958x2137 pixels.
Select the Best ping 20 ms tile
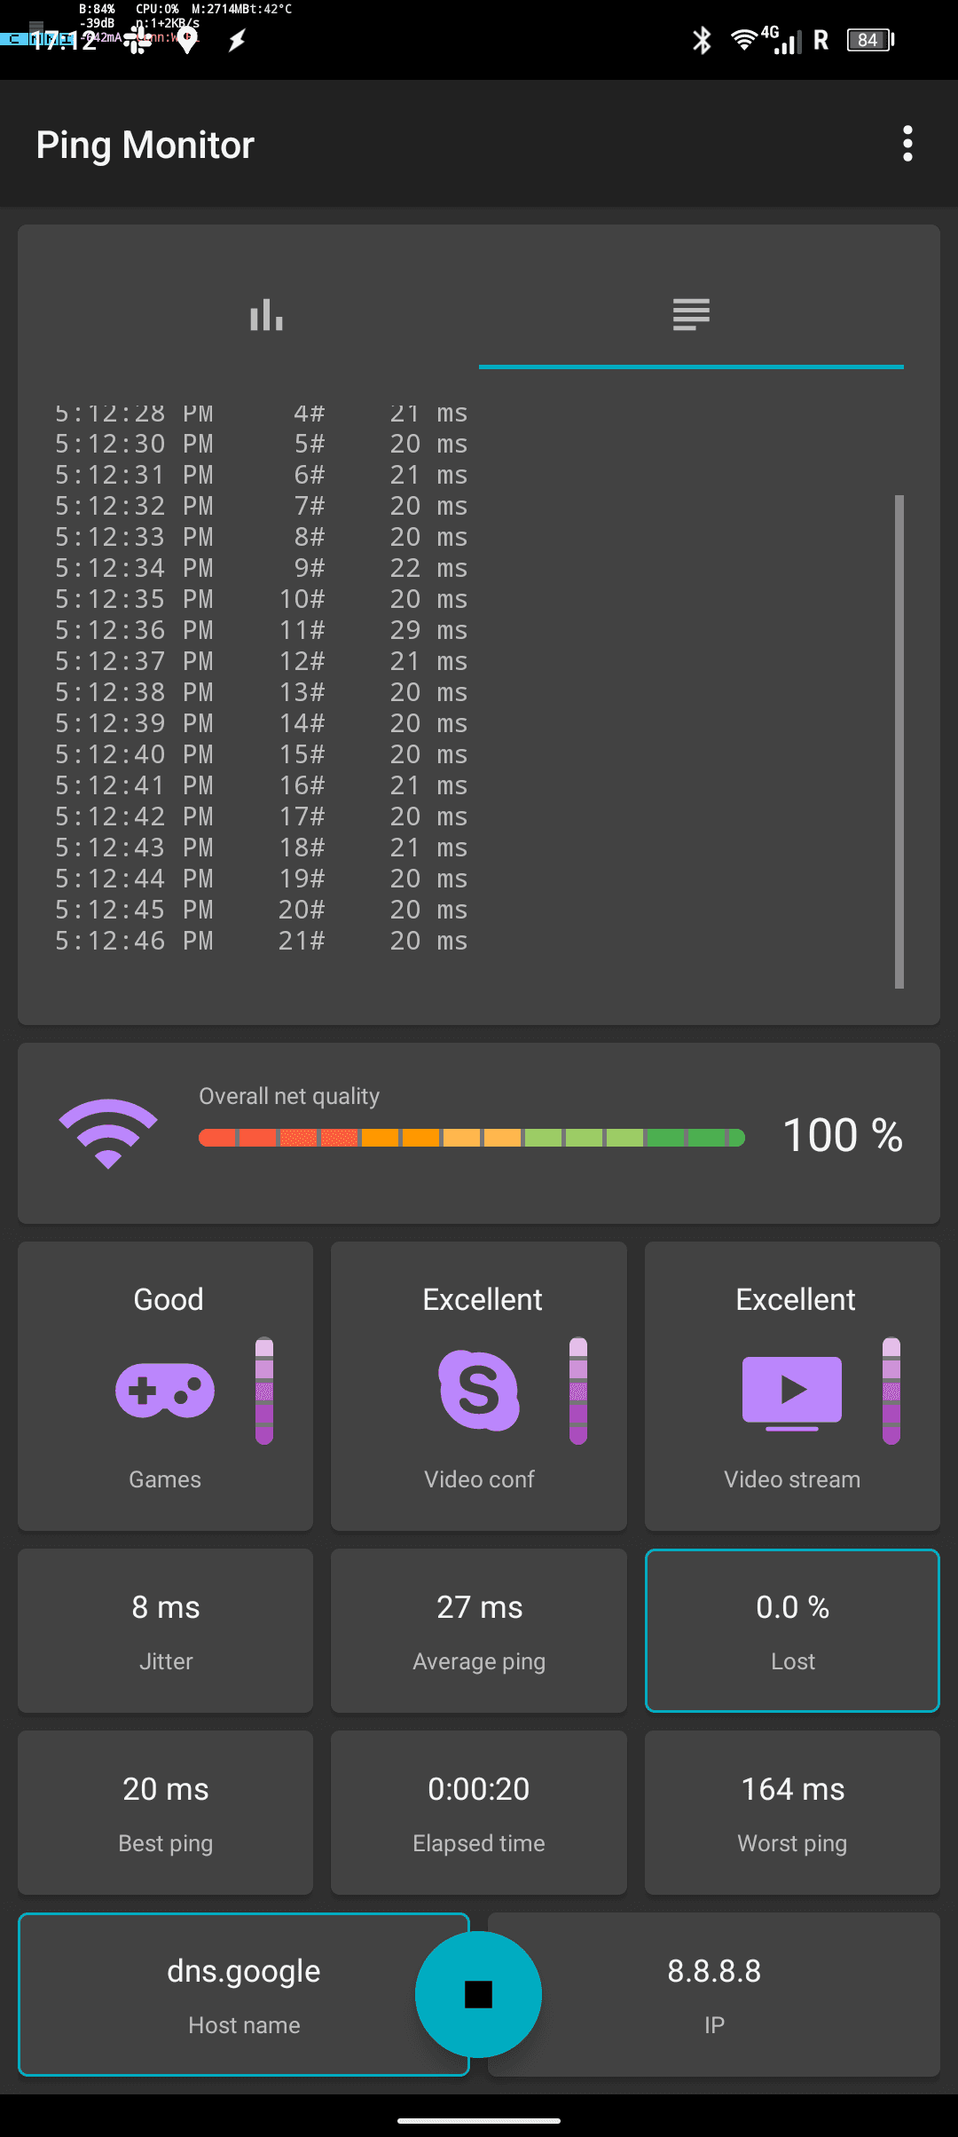(166, 1812)
